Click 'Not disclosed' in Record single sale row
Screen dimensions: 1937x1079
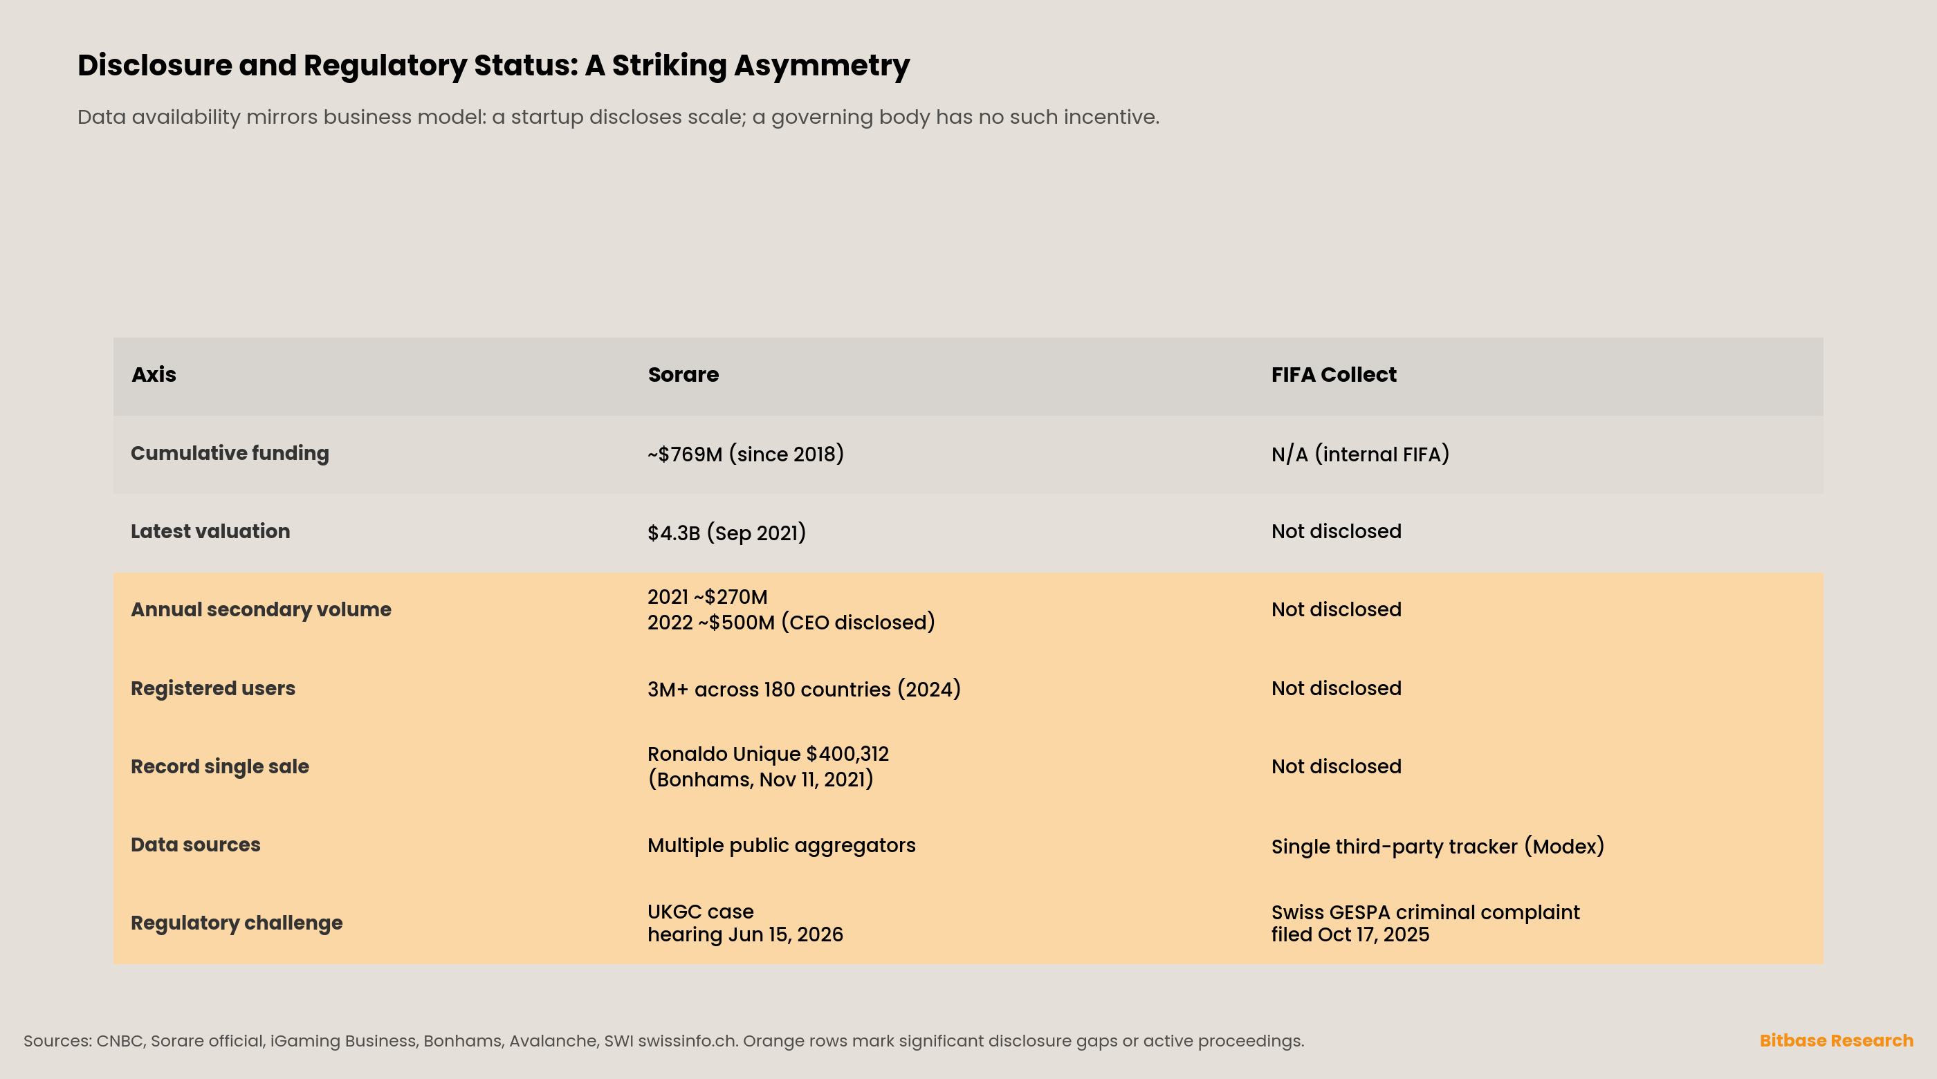1335,767
